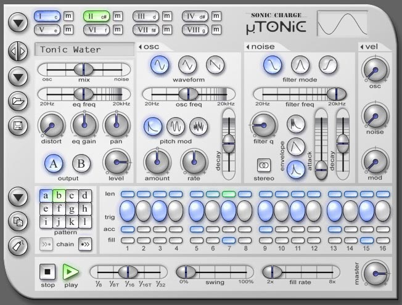This screenshot has height=305, width=402.
Task: Click the clear pattern spray icon
Action: (18, 245)
